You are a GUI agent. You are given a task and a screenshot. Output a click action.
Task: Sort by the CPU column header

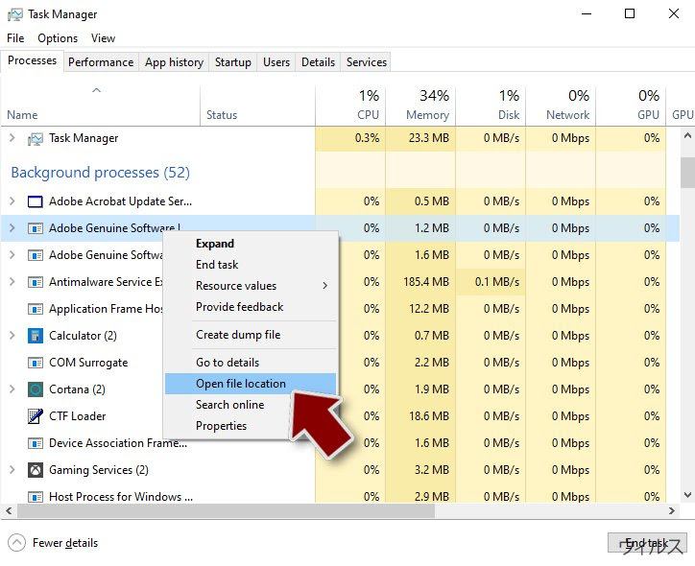pyautogui.click(x=350, y=106)
